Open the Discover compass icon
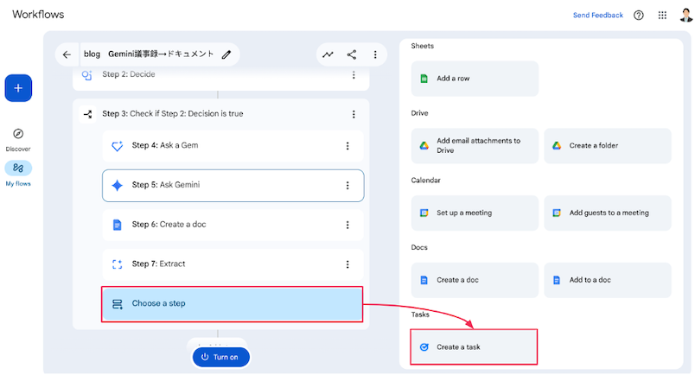The image size is (695, 375). [18, 133]
